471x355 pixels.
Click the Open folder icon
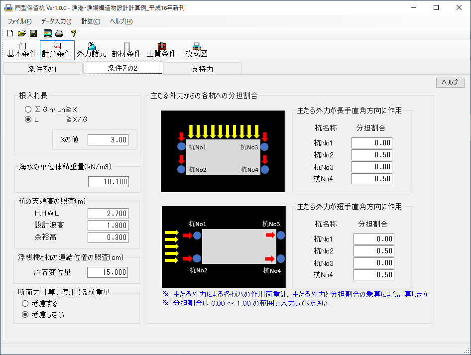(21, 33)
